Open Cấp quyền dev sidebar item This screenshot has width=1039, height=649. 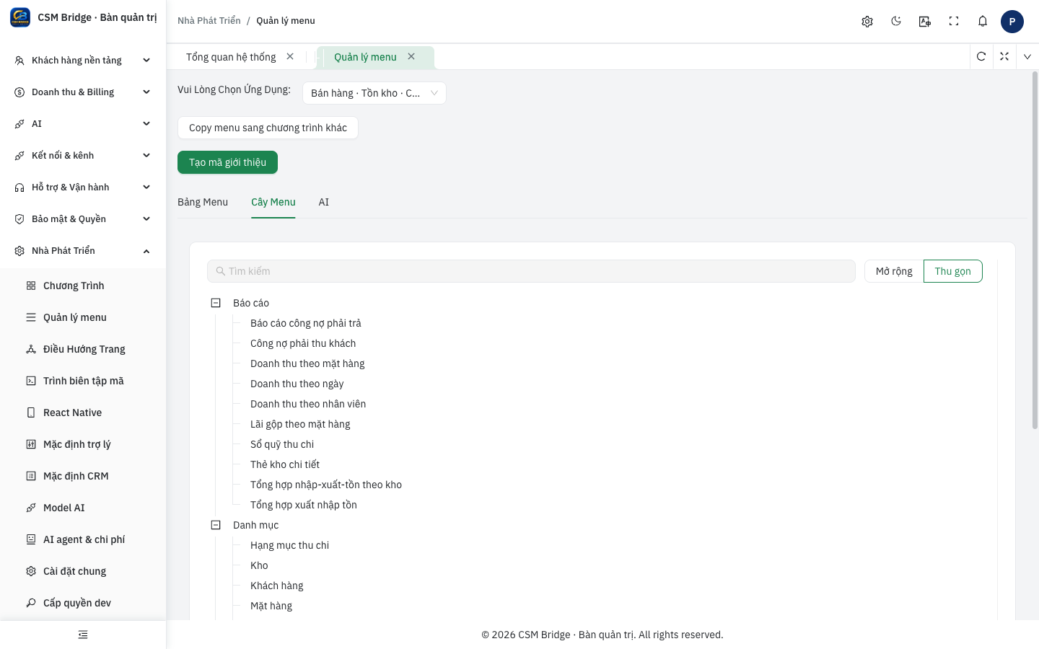83,603
